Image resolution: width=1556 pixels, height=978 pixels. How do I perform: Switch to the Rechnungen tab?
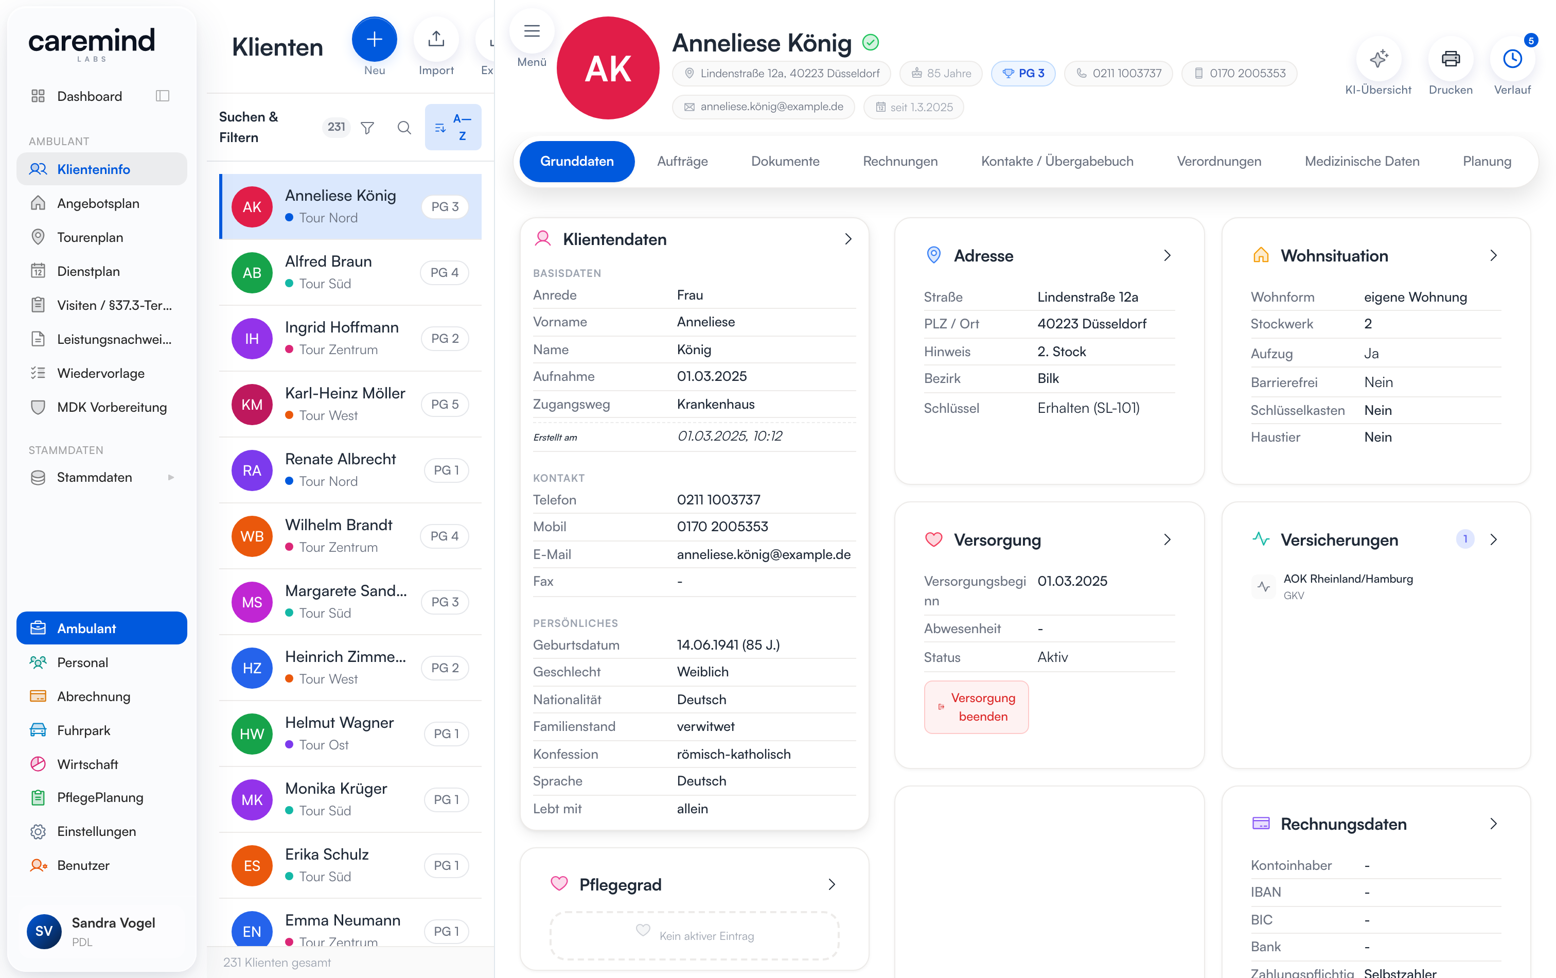click(900, 162)
